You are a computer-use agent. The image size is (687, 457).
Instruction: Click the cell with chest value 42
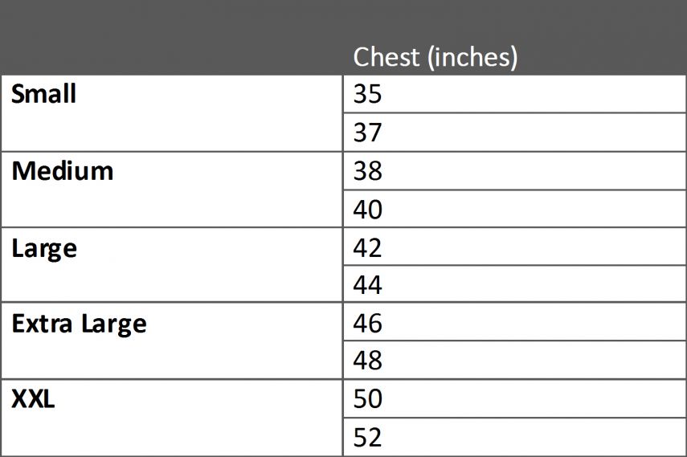(514, 247)
